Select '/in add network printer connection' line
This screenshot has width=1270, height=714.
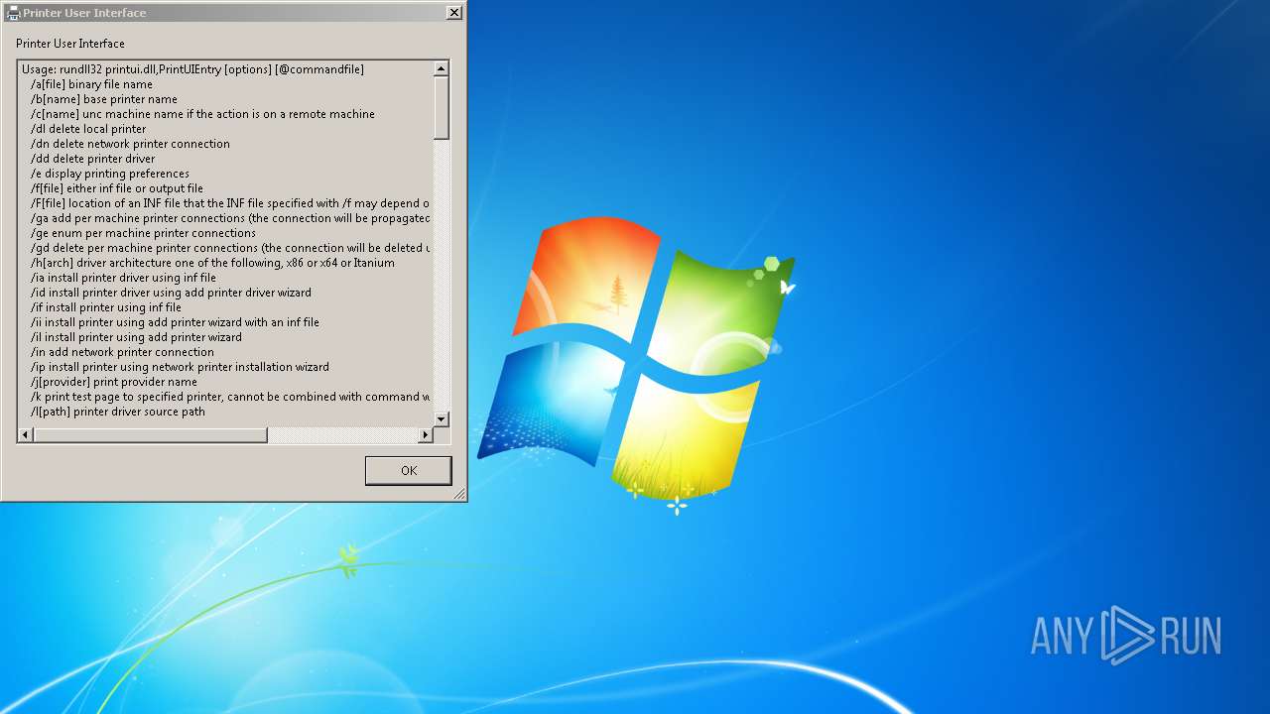point(122,352)
